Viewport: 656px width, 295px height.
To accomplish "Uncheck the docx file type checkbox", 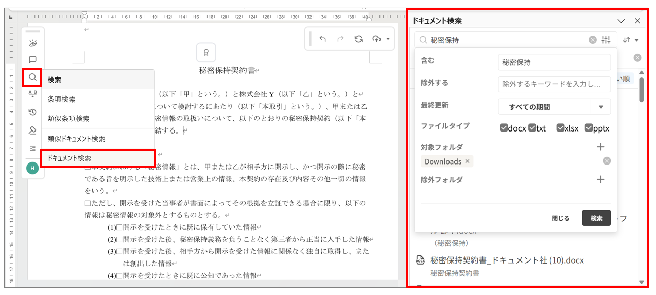I will coord(504,128).
